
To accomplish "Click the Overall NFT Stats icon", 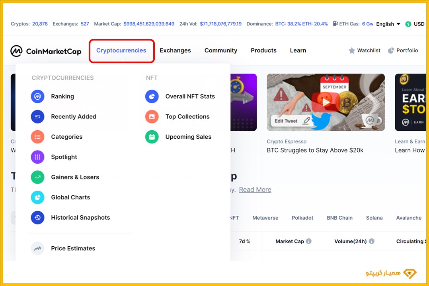I will (152, 97).
